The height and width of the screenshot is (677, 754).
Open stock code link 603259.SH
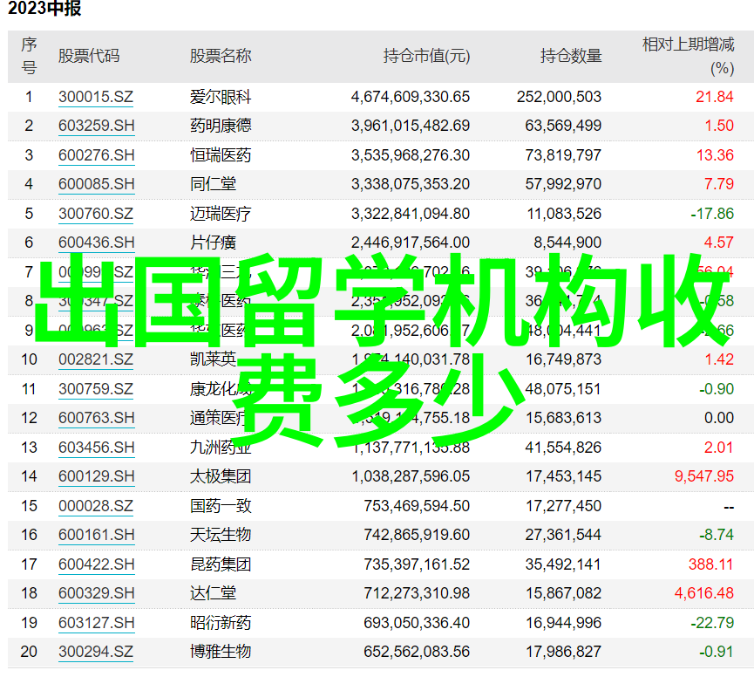tap(96, 126)
